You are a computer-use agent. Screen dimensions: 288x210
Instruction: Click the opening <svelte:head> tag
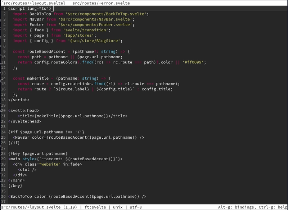pyautogui.click(x=23, y=111)
